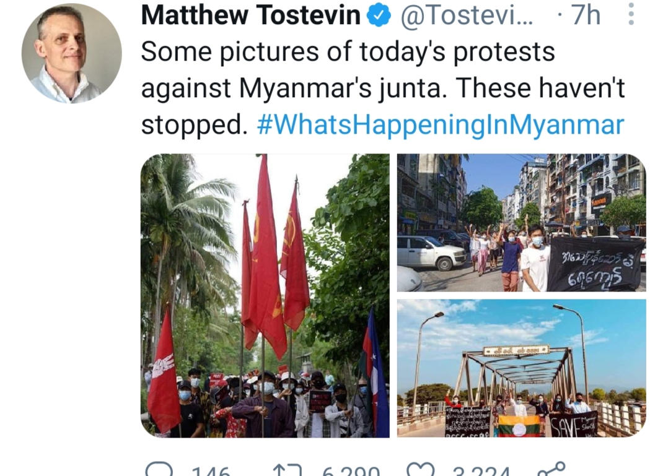Open the 7h timestamp link
The image size is (668, 476).
pyautogui.click(x=586, y=15)
